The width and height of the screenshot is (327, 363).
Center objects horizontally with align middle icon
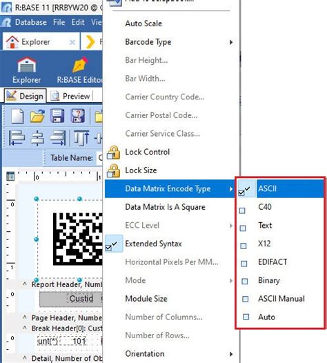pyautogui.click(x=37, y=138)
